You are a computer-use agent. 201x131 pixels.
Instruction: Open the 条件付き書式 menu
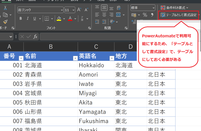pos(174,8)
